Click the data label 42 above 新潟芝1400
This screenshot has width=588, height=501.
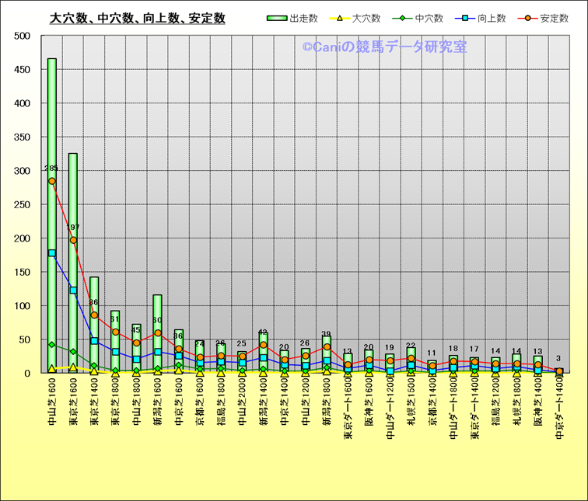263,333
